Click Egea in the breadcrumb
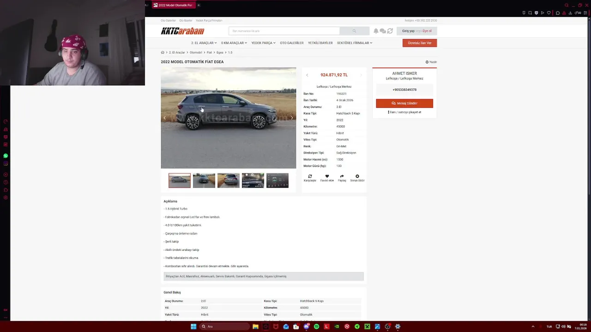Screen dimensions: 591x332 point(220,53)
